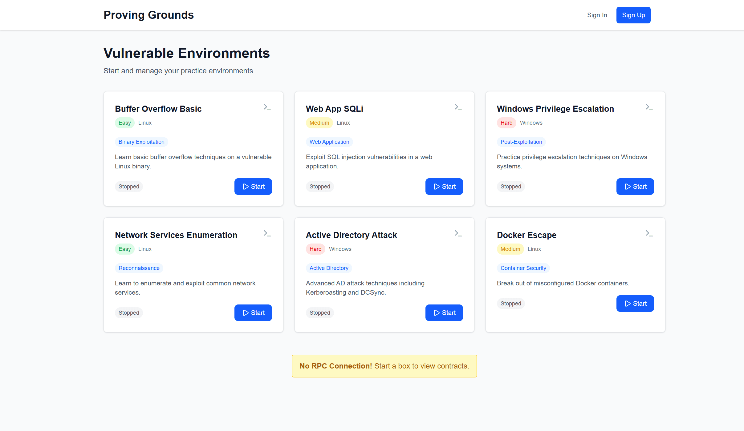Start the Active Directory Attack box
This screenshot has width=744, height=431.
pyautogui.click(x=444, y=313)
